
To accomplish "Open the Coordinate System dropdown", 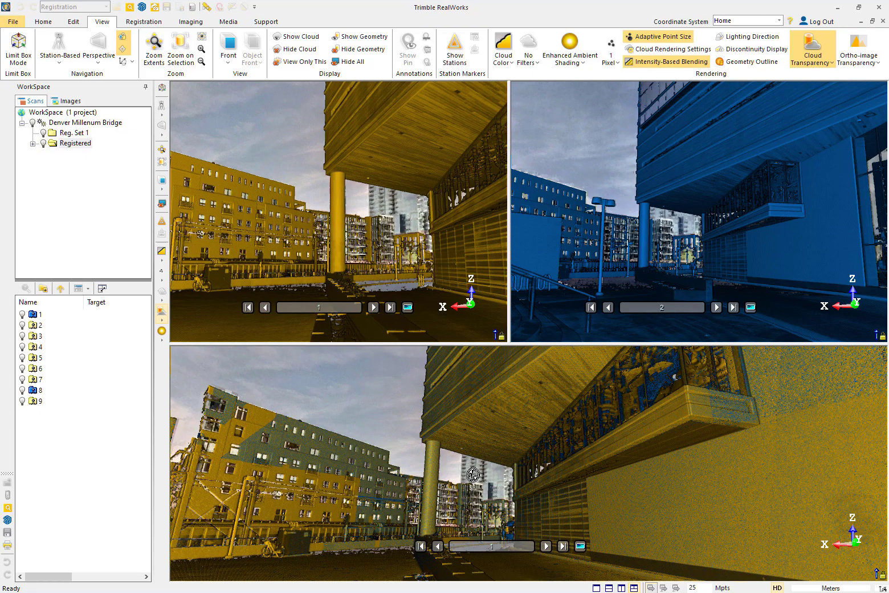I will 780,20.
